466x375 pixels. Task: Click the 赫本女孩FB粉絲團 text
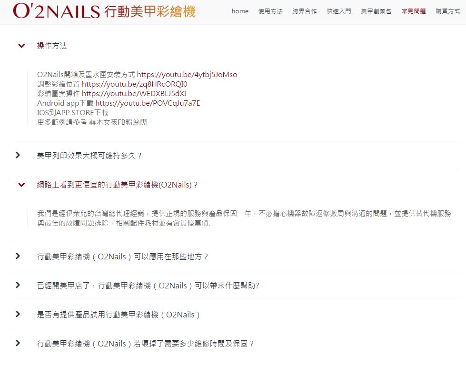(118, 122)
